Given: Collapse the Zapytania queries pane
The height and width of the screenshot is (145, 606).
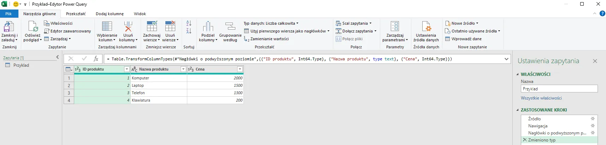Looking at the screenshot, I should [58, 57].
